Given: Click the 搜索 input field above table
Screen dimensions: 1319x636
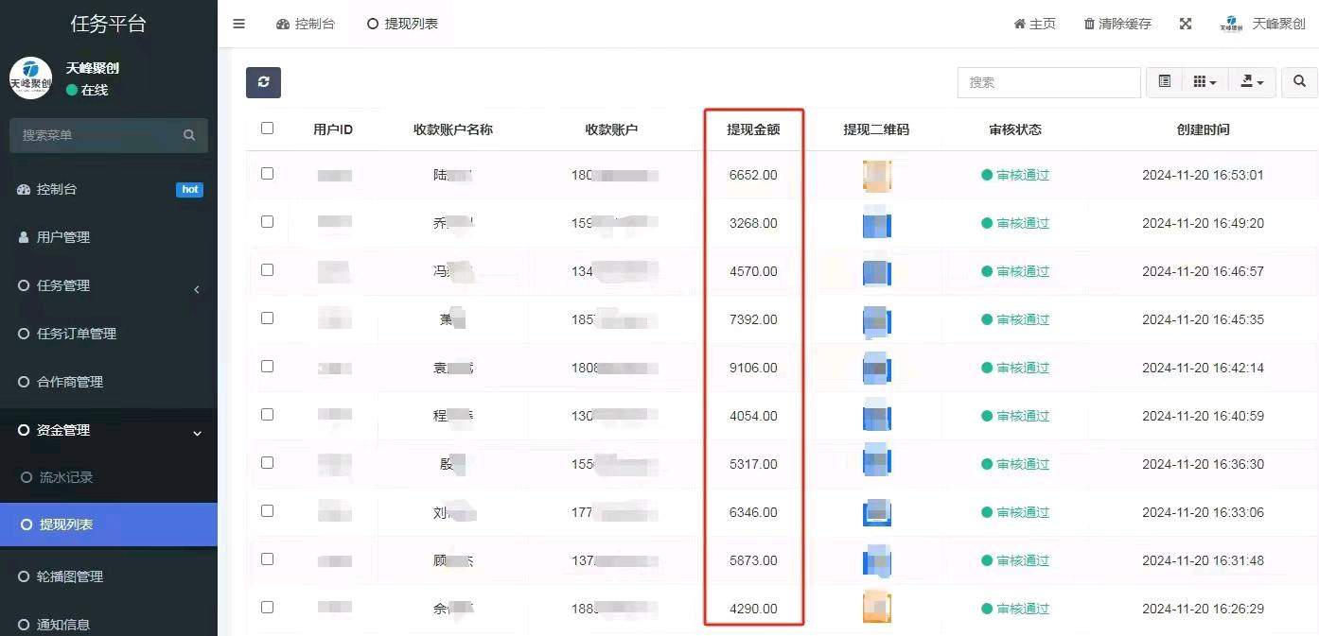Looking at the screenshot, I should (1048, 82).
